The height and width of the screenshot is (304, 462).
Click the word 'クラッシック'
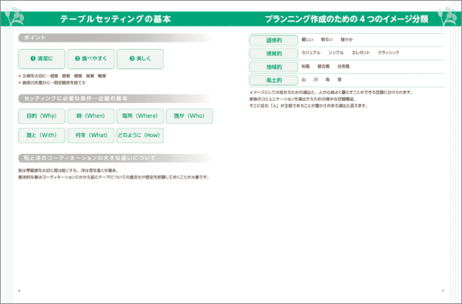pos(389,53)
